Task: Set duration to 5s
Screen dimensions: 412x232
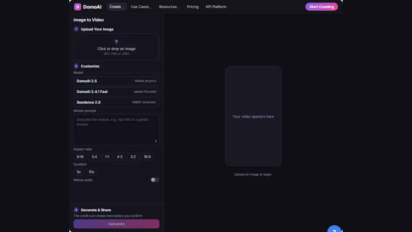Action: point(79,172)
